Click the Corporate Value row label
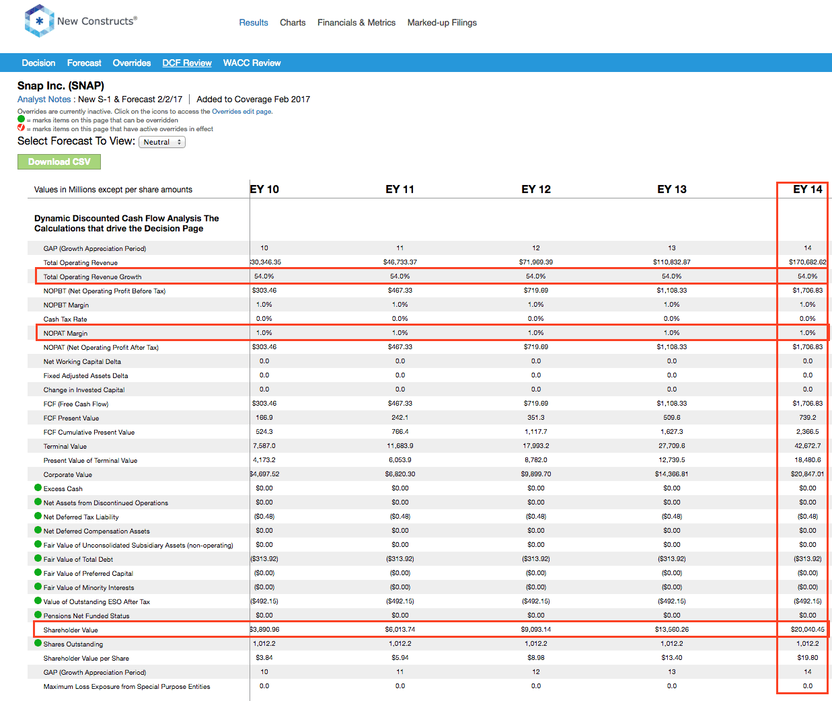Viewport: 832px width, 701px height. pos(68,475)
